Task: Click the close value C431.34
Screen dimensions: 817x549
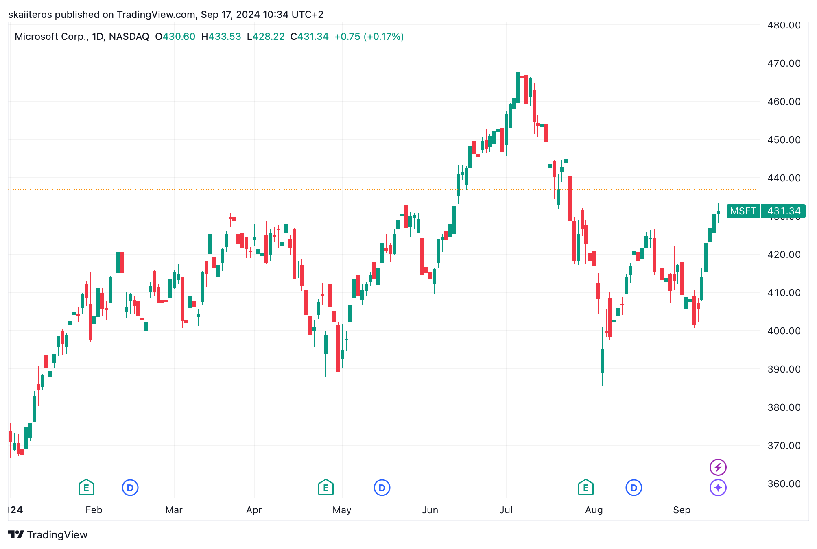Action: point(310,37)
